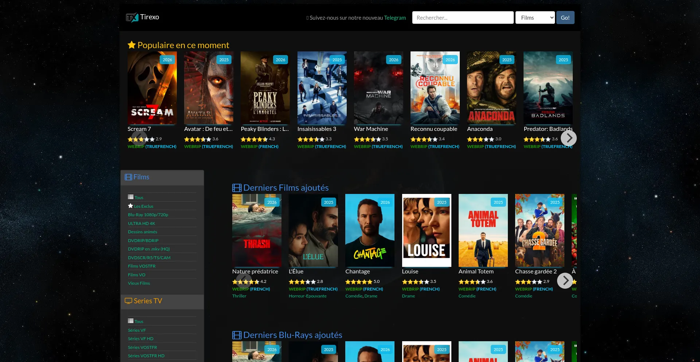Click the film icon in Films sidebar header
Image resolution: width=700 pixels, height=362 pixels.
coord(128,177)
